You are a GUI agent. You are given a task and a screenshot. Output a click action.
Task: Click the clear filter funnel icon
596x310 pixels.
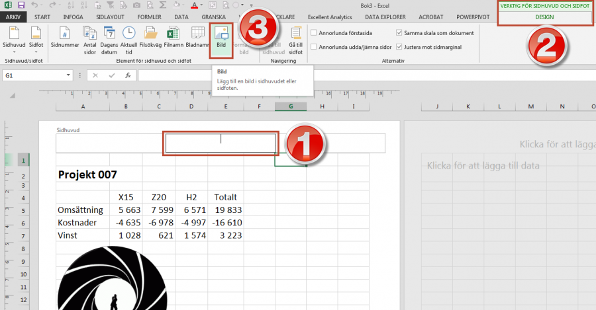pyautogui.click(x=110, y=5)
